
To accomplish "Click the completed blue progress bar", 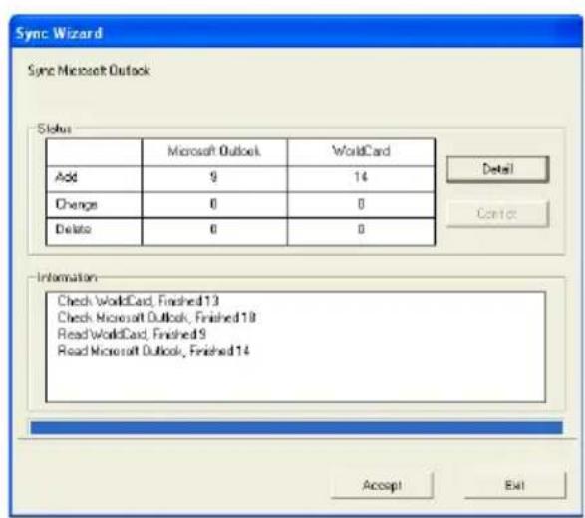I will point(297,427).
